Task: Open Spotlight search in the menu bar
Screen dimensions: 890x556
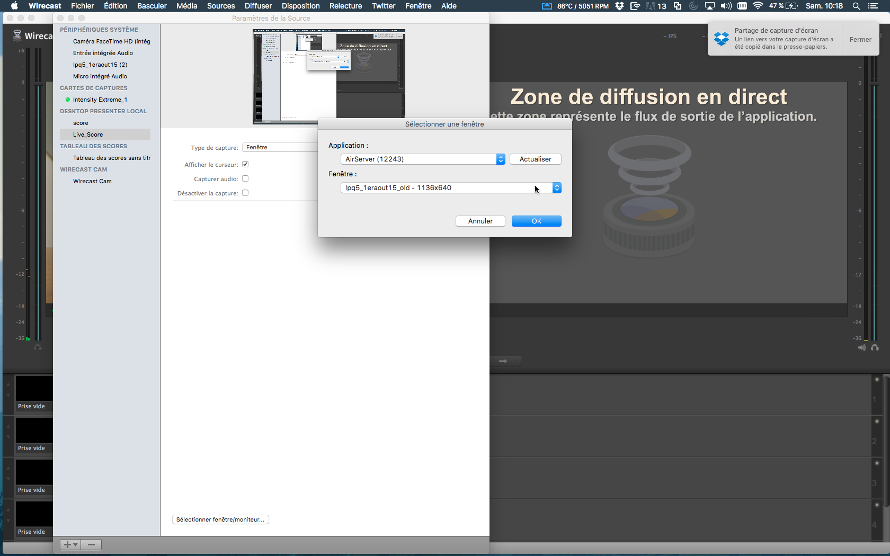Action: pos(856,6)
